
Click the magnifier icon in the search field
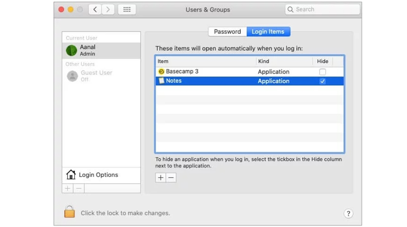[x=290, y=10]
